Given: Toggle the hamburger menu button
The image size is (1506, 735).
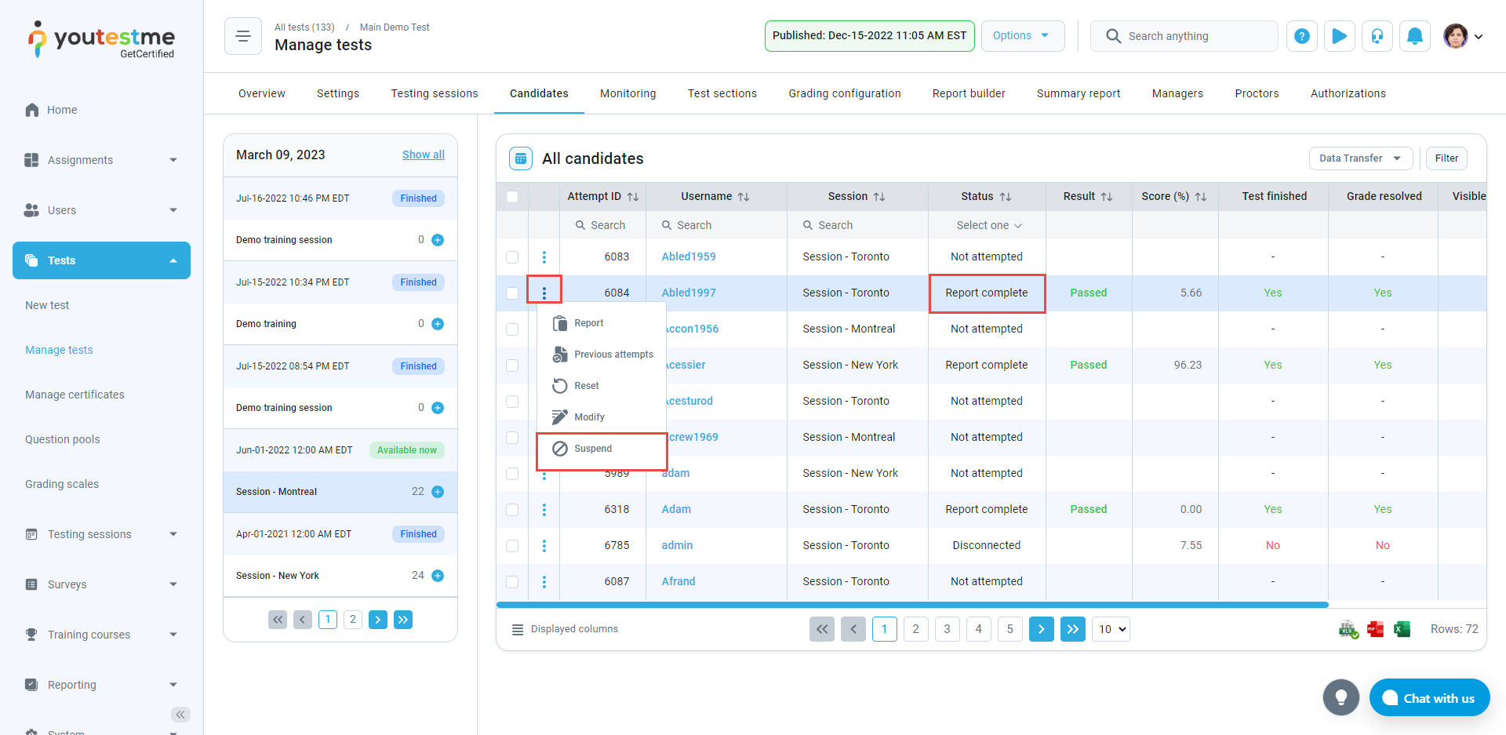Looking at the screenshot, I should 243,36.
